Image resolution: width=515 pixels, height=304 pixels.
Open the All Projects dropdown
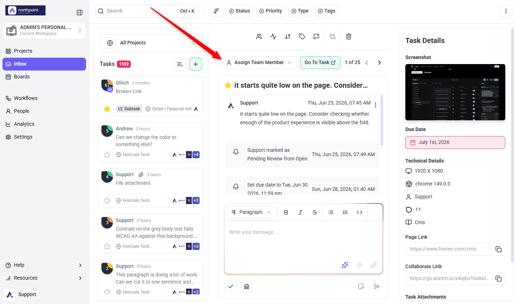pyautogui.click(x=151, y=43)
